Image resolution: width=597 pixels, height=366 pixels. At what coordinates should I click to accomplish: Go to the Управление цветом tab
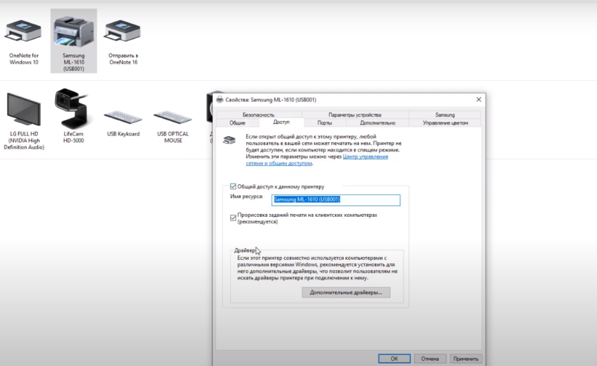pyautogui.click(x=445, y=123)
